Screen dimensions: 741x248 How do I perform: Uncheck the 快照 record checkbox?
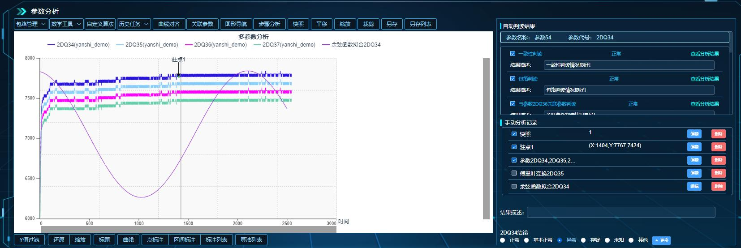514,134
